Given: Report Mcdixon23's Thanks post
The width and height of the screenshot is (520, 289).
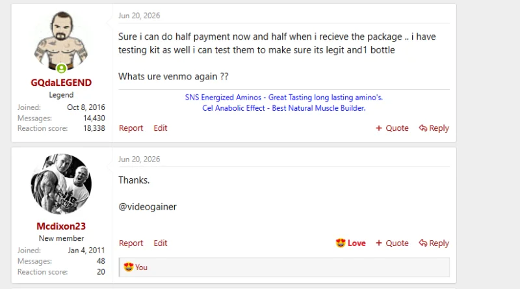Looking at the screenshot, I should tap(131, 243).
